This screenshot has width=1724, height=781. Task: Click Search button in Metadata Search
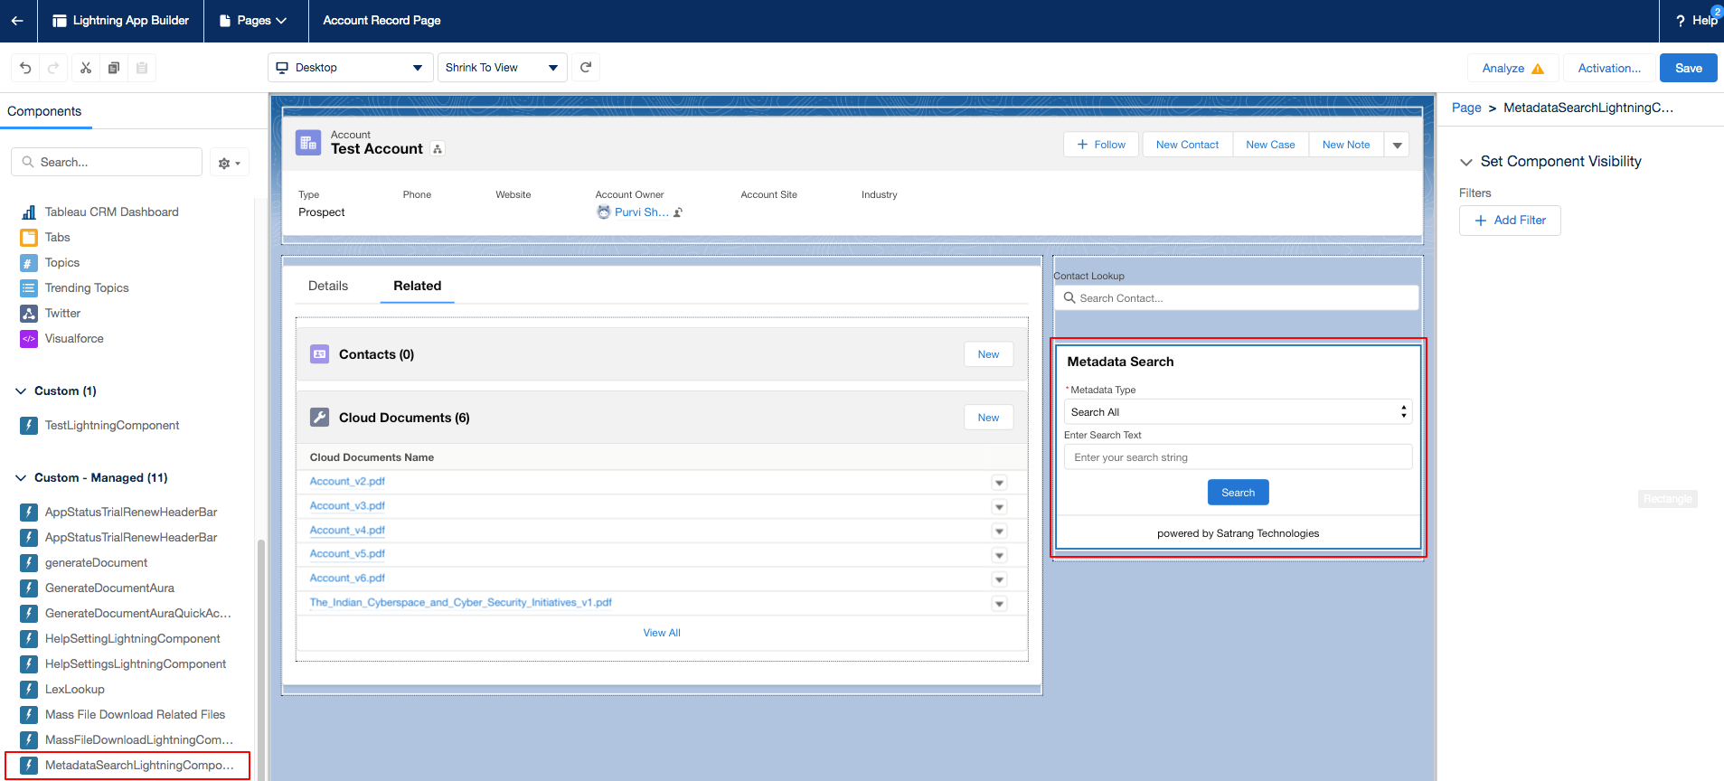point(1238,493)
